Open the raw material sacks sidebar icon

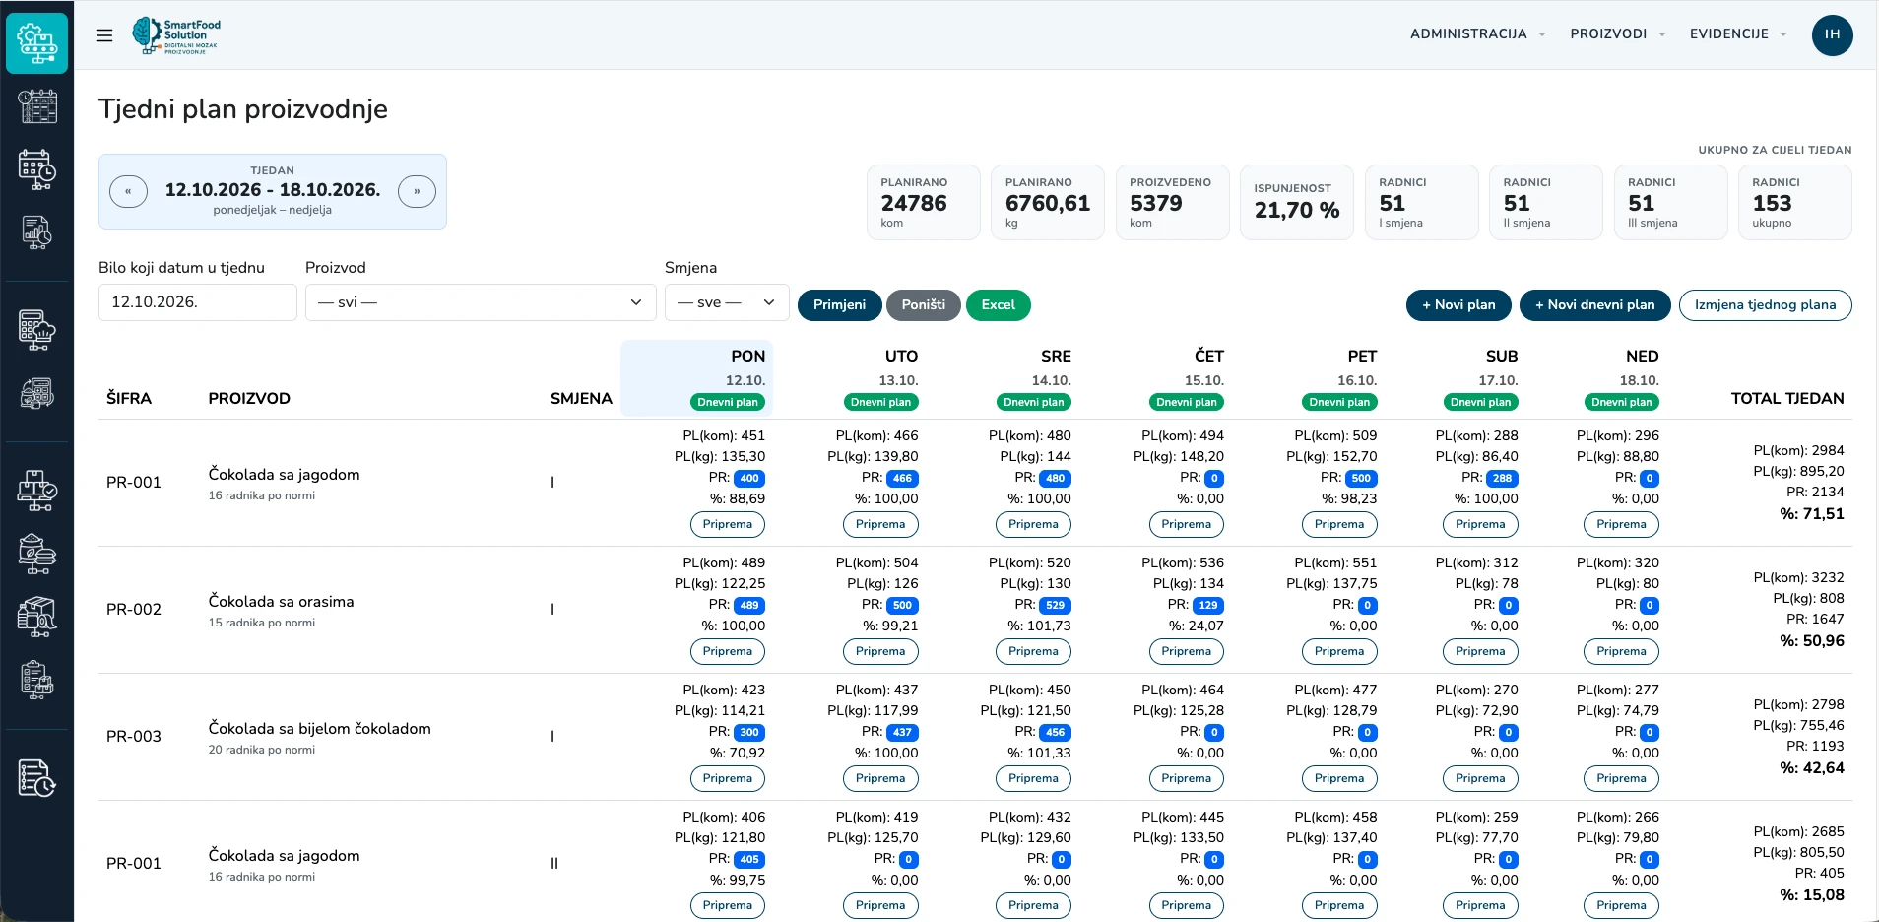(37, 554)
